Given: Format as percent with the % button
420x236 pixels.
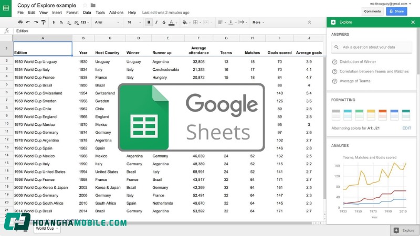Looking at the screenshot, I should click(x=61, y=22).
